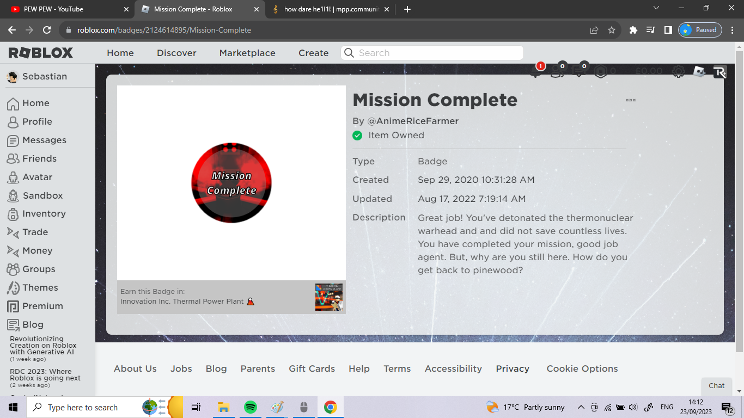Open the Chrome three-dot menu

pyautogui.click(x=733, y=30)
